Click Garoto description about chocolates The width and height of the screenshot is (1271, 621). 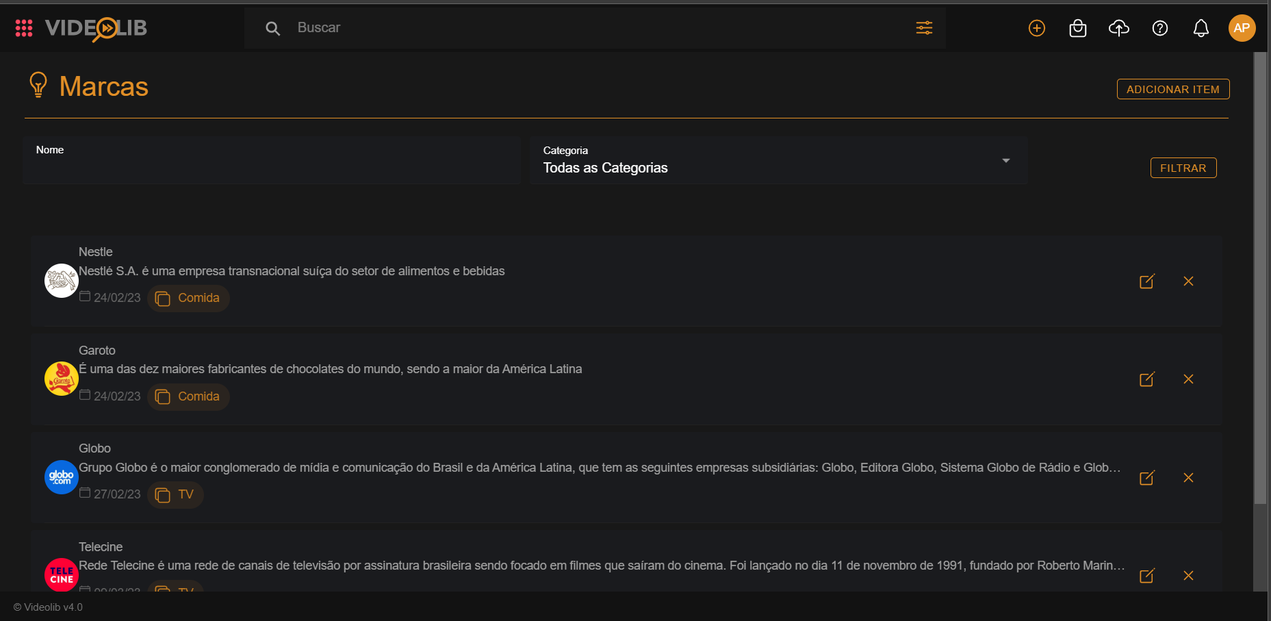point(331,369)
